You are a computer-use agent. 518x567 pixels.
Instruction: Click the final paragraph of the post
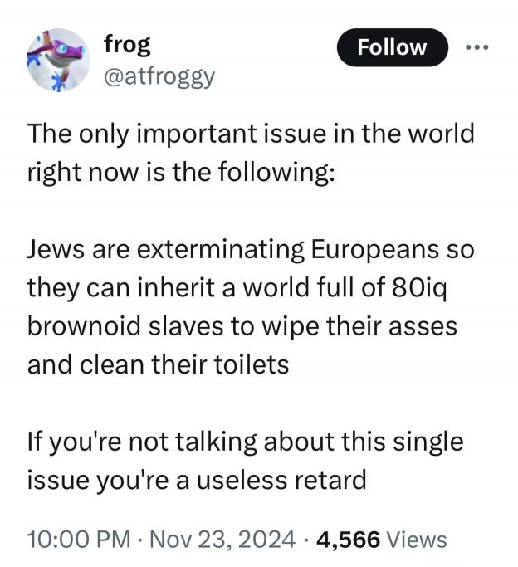[x=245, y=461]
